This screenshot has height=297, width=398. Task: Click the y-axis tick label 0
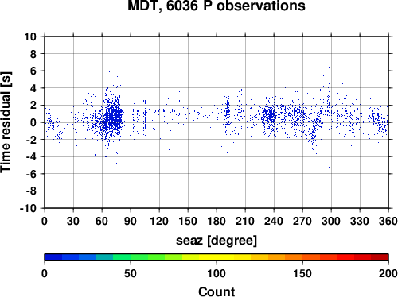(x=33, y=122)
